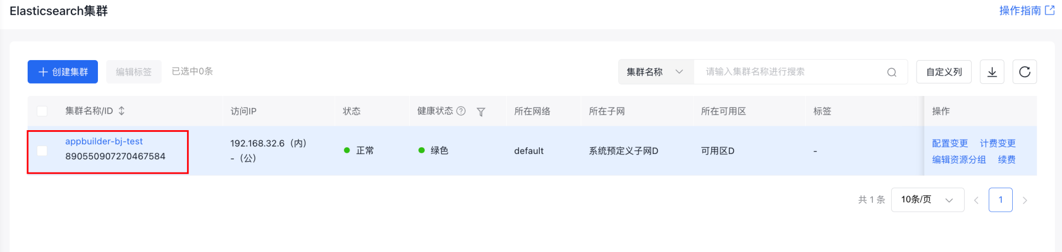
Task: Click the refresh list icon
Action: (1024, 72)
